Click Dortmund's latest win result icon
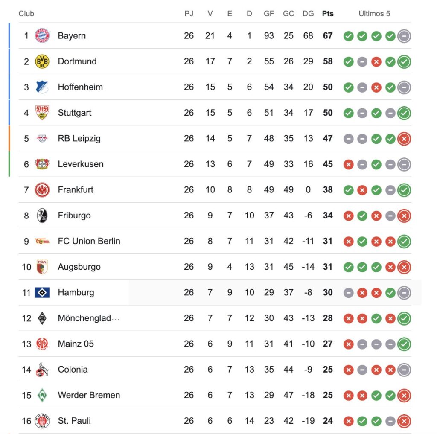The width and height of the screenshot is (437, 434). (404, 62)
